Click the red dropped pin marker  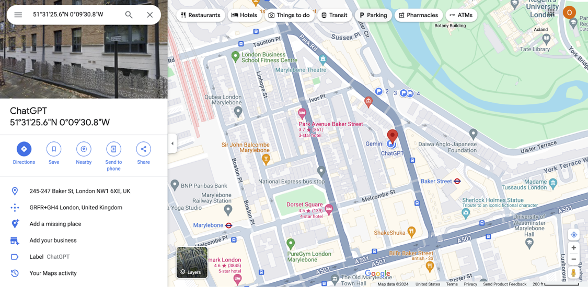coord(392,137)
